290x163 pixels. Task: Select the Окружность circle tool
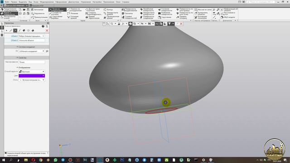point(38,14)
